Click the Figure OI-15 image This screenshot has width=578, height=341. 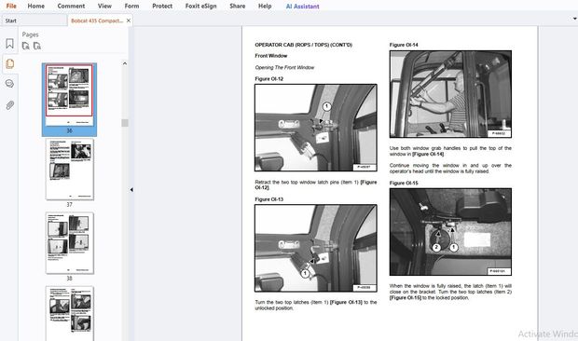coord(450,232)
